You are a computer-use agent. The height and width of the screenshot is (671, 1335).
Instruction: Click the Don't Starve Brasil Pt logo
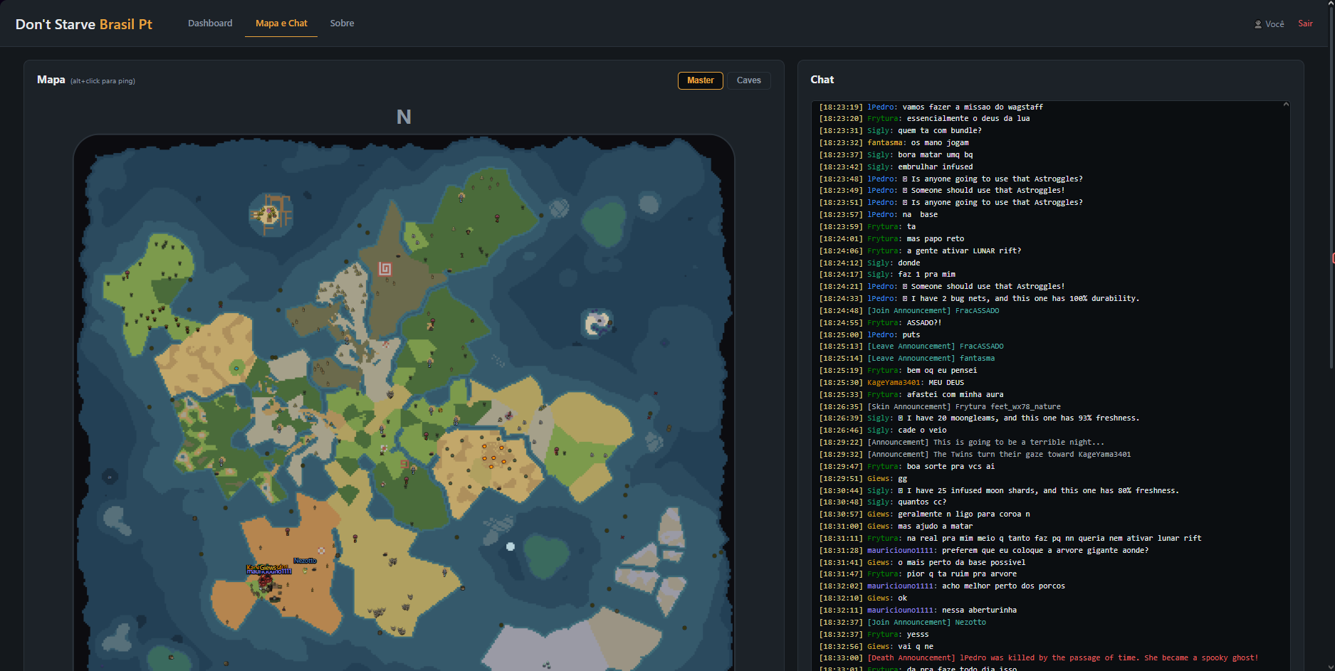click(x=84, y=24)
